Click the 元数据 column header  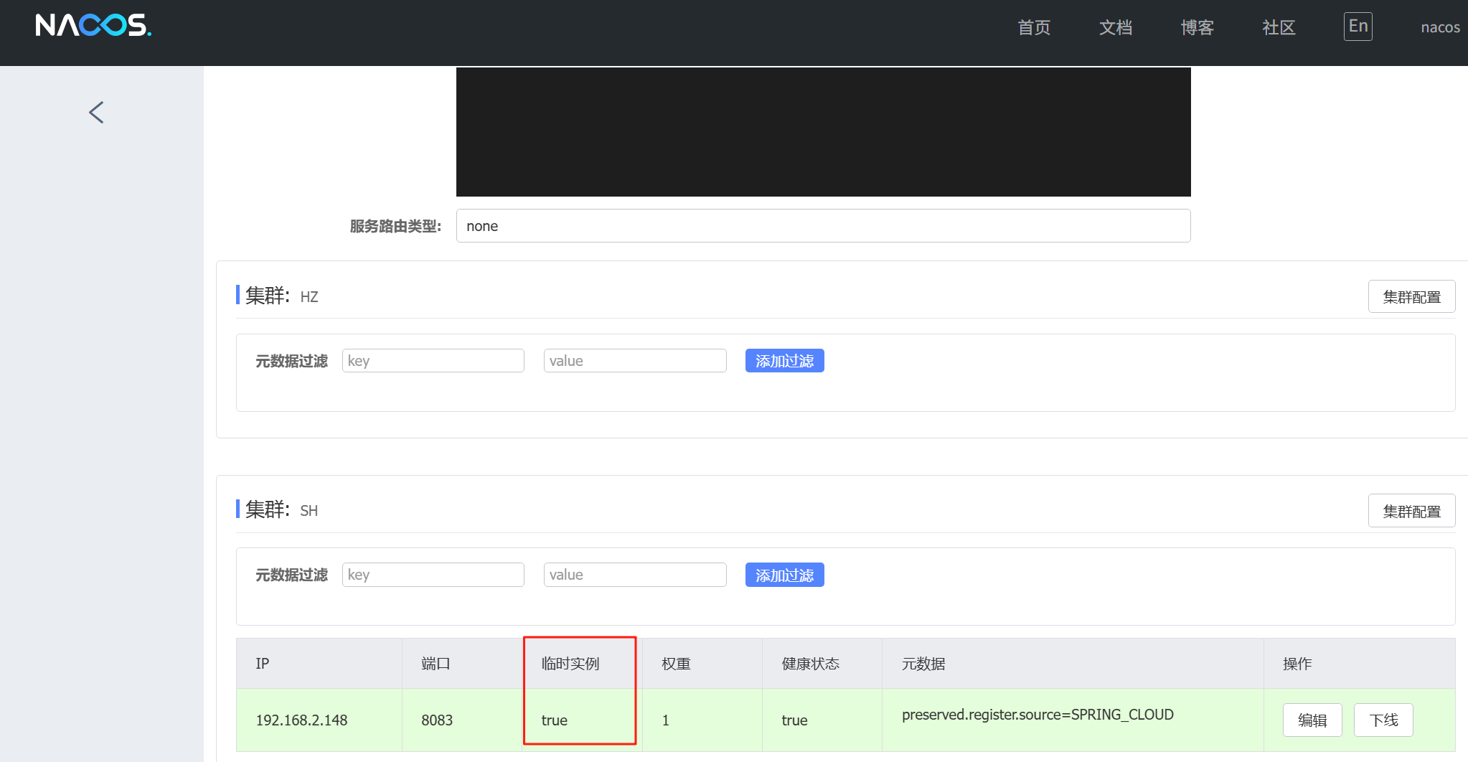click(923, 664)
